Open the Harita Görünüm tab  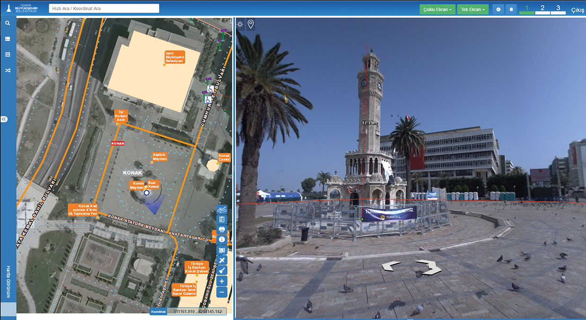coord(8,282)
